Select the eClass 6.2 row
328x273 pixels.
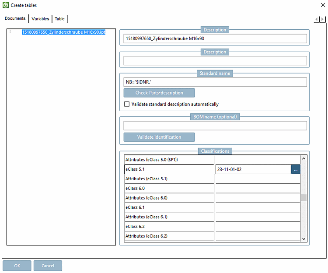(169, 227)
